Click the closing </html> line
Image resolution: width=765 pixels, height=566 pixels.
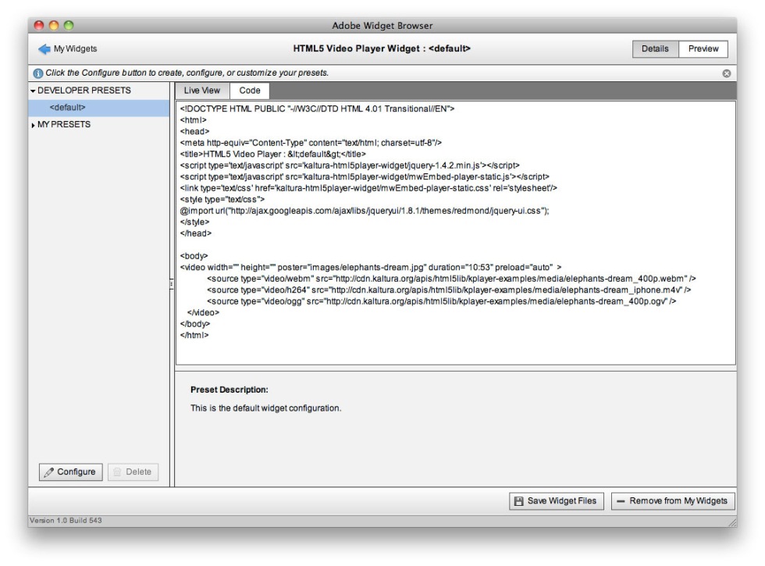pyautogui.click(x=194, y=335)
